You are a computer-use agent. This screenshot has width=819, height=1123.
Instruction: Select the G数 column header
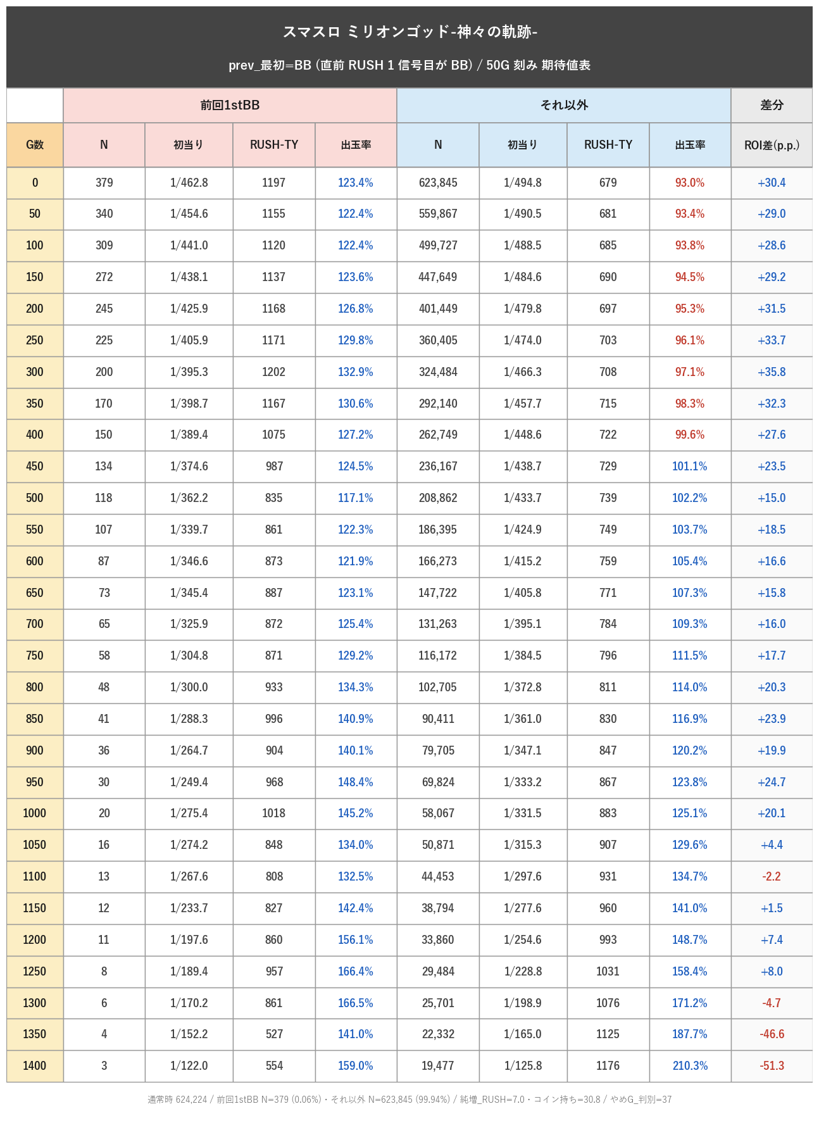pos(35,145)
